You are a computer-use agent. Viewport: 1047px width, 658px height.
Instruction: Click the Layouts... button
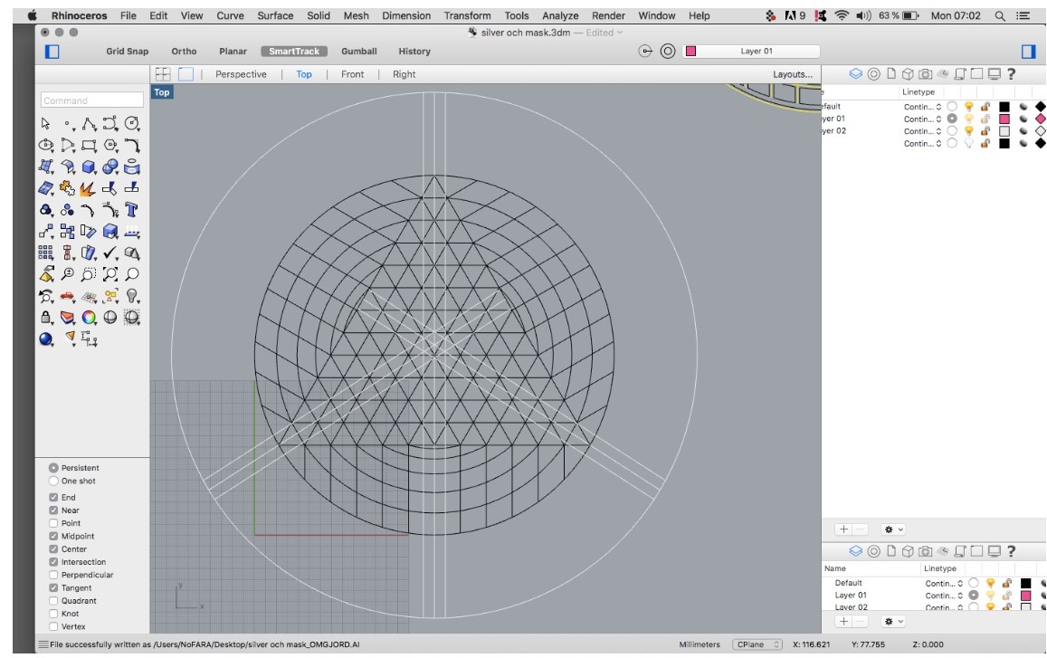[x=792, y=74]
